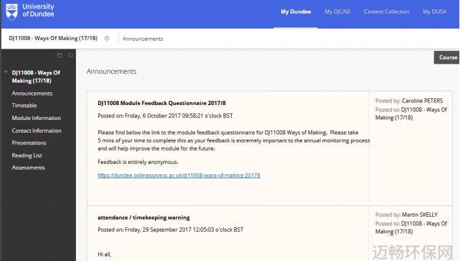Open the Reading List sidebar item
This screenshot has height=261, width=460.
[x=26, y=155]
